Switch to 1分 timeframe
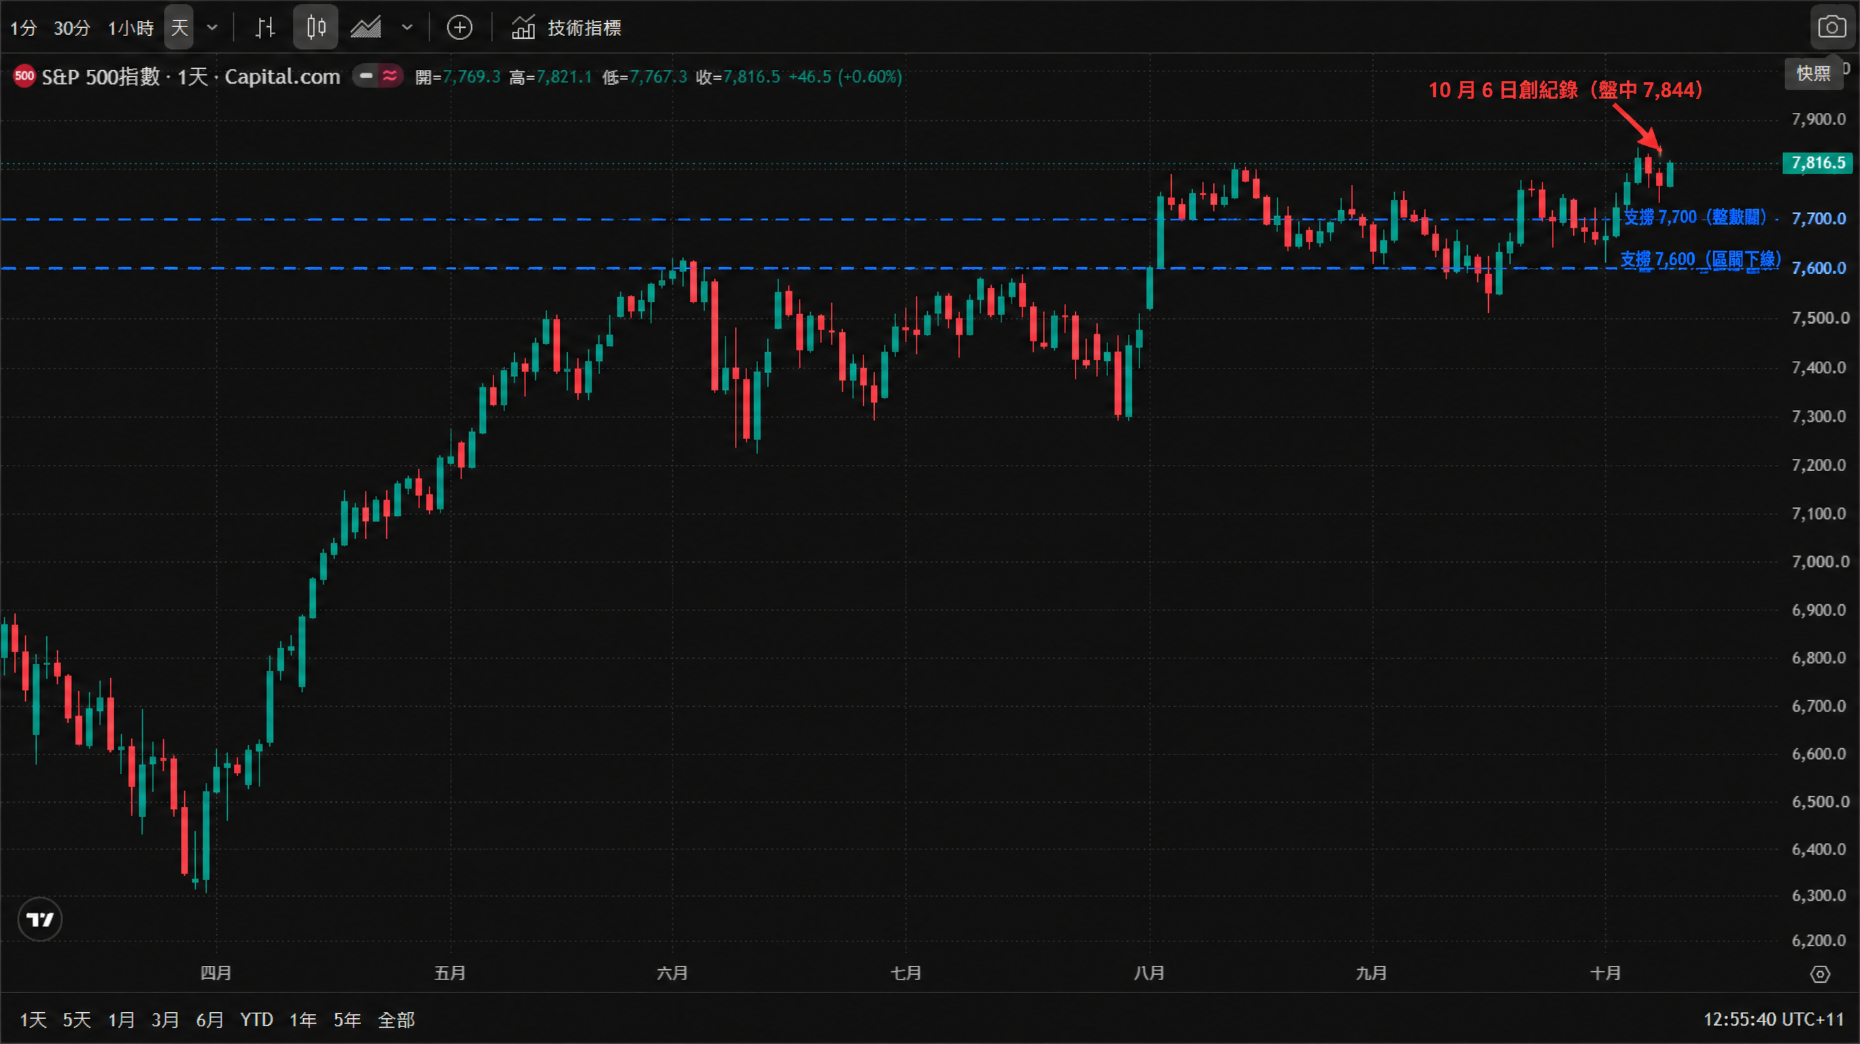Viewport: 1860px width, 1044px height. tap(24, 28)
